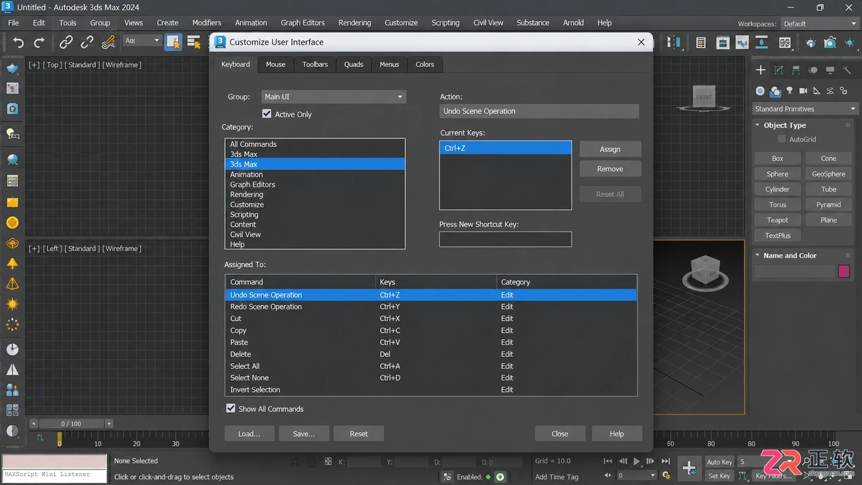Uncheck the Active Only checkbox
This screenshot has height=485, width=862.
267,114
